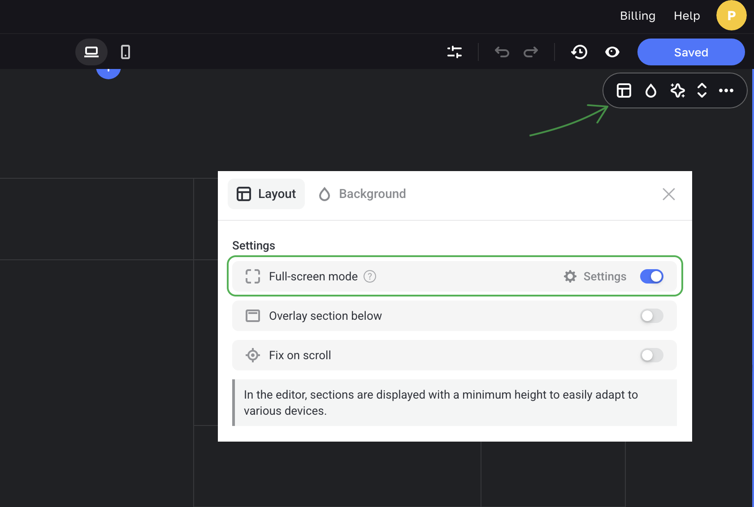754x507 pixels.
Task: Open section layout icon in floating toolbar
Action: (x=624, y=90)
